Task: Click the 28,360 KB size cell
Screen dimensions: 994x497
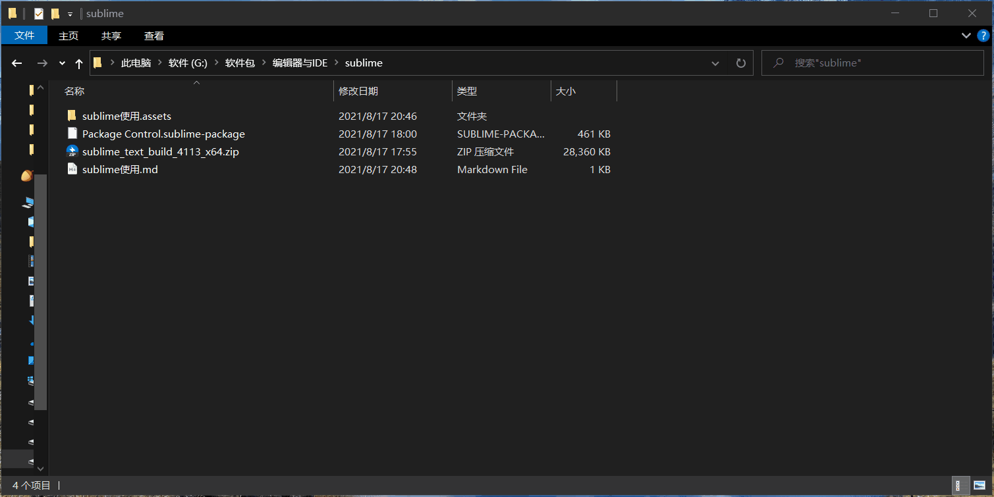Action: (x=587, y=151)
